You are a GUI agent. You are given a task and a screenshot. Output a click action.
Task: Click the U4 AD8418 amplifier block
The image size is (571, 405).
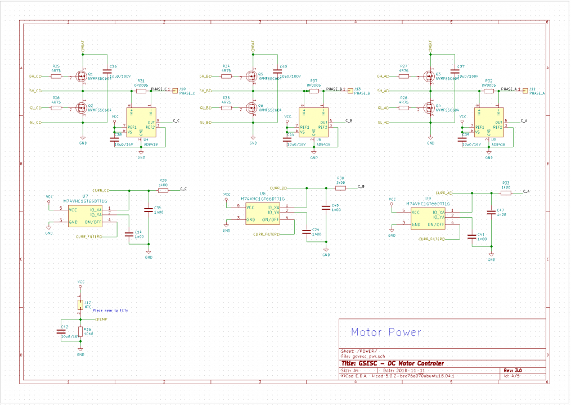(x=141, y=123)
